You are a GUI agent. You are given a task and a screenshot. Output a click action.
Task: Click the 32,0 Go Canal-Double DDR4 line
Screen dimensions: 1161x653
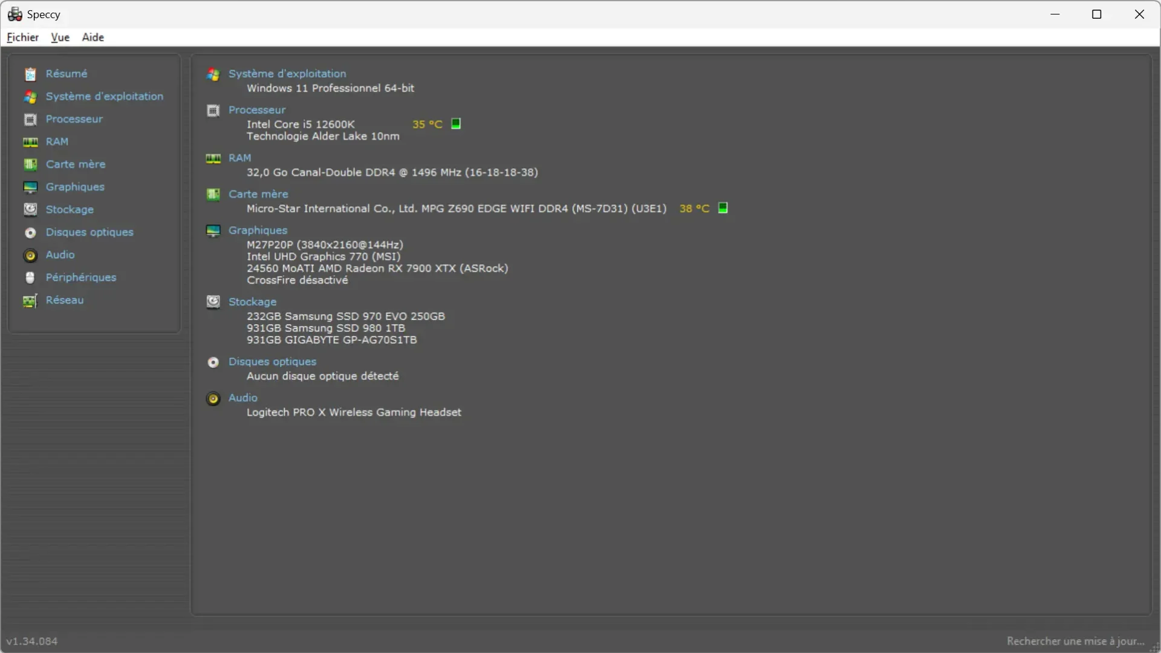point(392,172)
